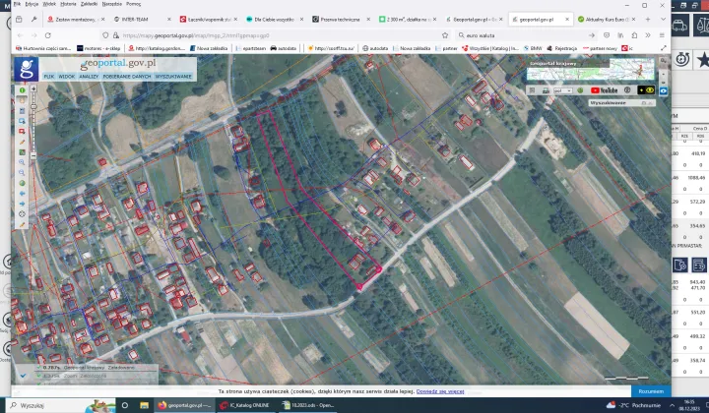This screenshot has height=413, width=709.
Task: Click the QR code icon in map toolbar
Action: coord(532,90)
